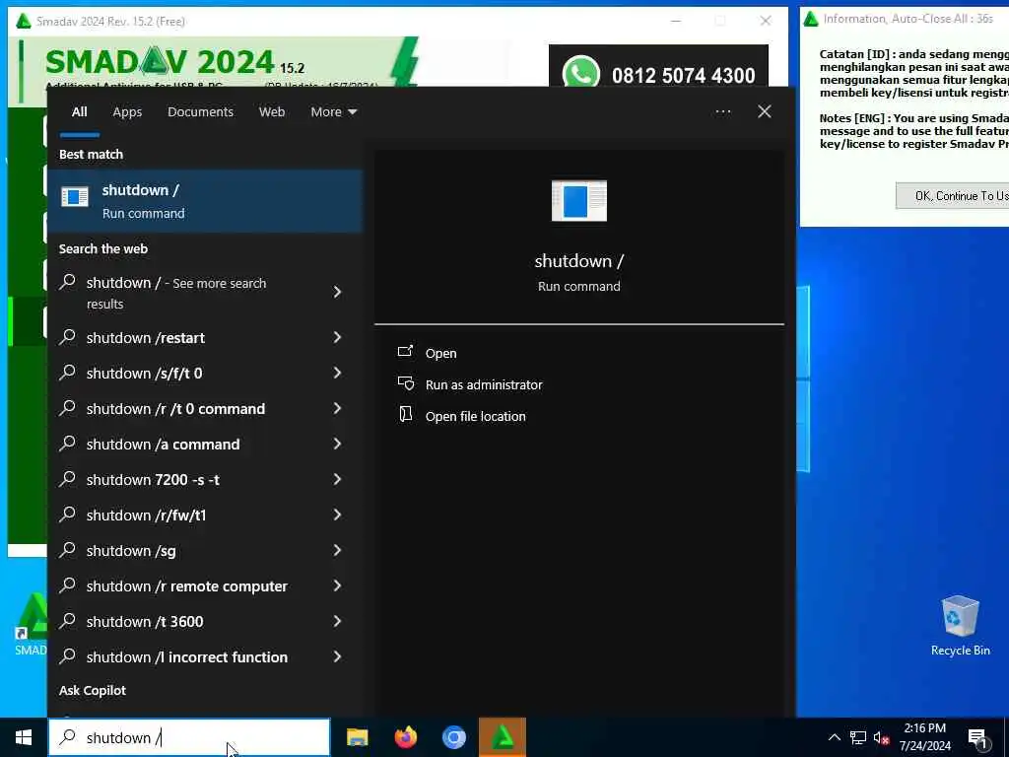Image resolution: width=1009 pixels, height=757 pixels.
Task: Switch to the Apps search tab
Action: [x=127, y=112]
